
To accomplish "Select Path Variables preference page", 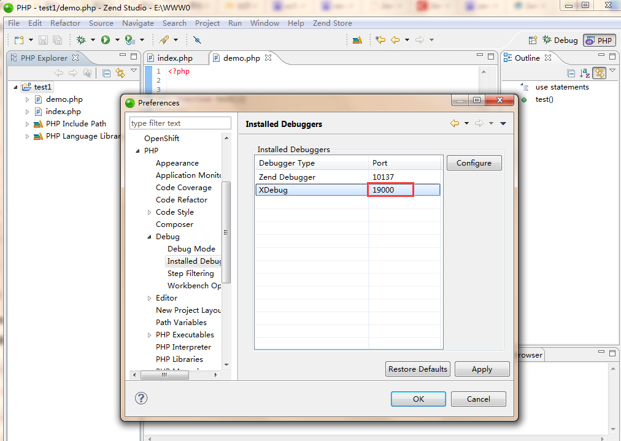I will coord(181,323).
